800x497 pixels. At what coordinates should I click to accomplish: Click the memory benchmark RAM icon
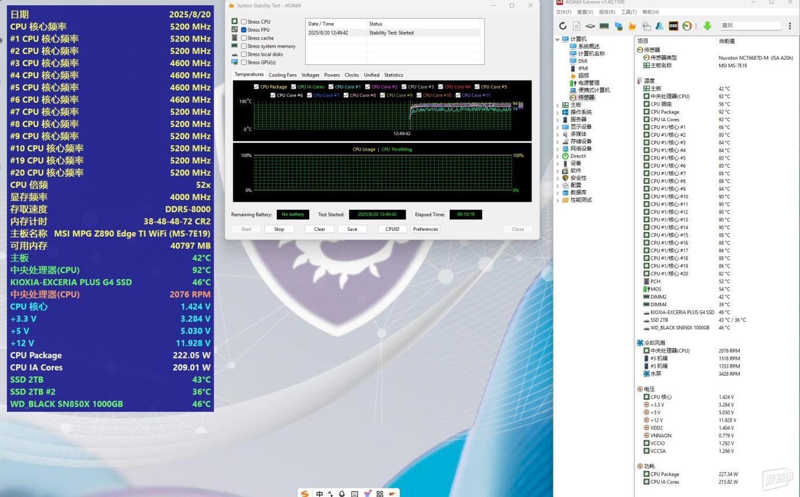pos(604,26)
